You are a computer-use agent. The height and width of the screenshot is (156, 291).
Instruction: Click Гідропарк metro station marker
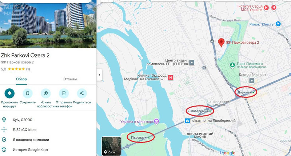[x=148, y=137]
